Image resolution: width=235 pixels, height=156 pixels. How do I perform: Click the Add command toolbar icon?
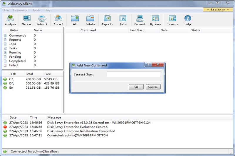click(x=75, y=20)
